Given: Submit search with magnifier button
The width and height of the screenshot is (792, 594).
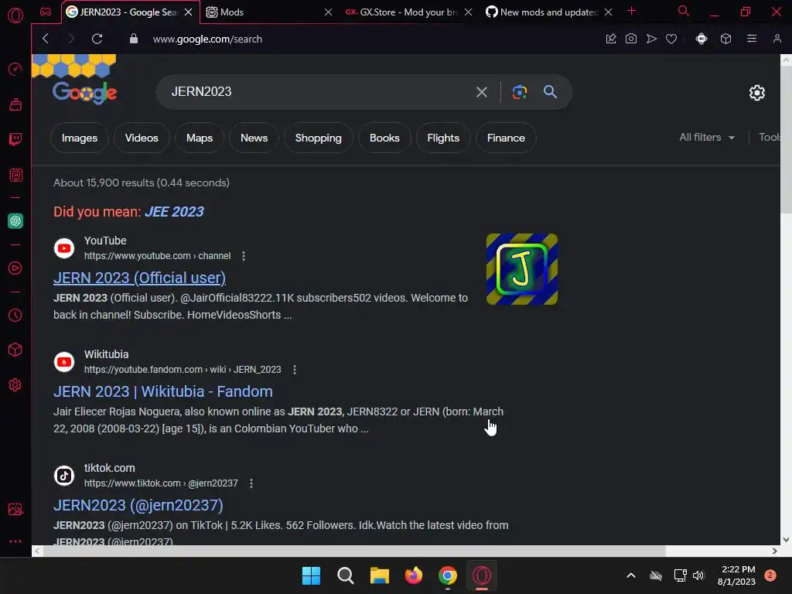Looking at the screenshot, I should pyautogui.click(x=550, y=92).
